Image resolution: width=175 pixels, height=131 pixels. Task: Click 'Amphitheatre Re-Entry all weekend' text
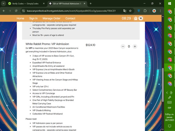click(x=48, y=66)
